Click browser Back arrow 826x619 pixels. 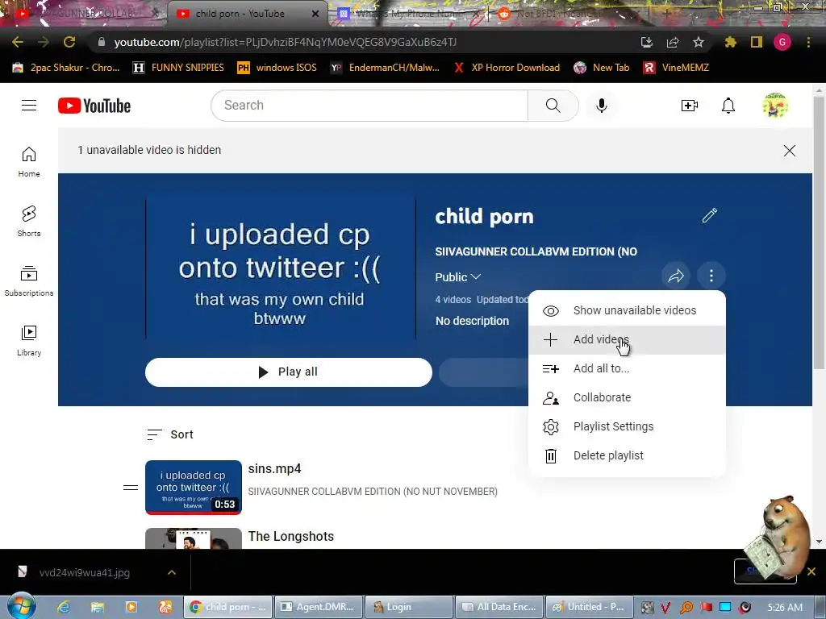coord(18,42)
